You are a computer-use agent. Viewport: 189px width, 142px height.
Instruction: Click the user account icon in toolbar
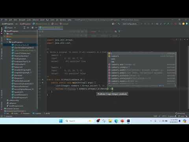[113, 24]
